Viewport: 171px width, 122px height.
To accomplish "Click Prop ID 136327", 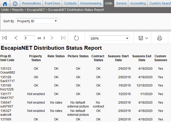I will 6,111.
